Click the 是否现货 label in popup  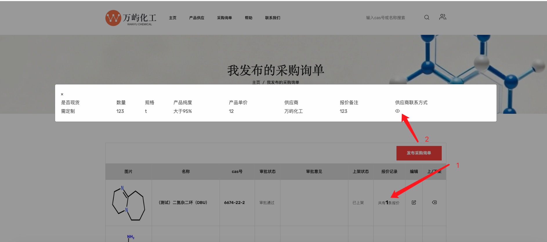[x=70, y=102]
